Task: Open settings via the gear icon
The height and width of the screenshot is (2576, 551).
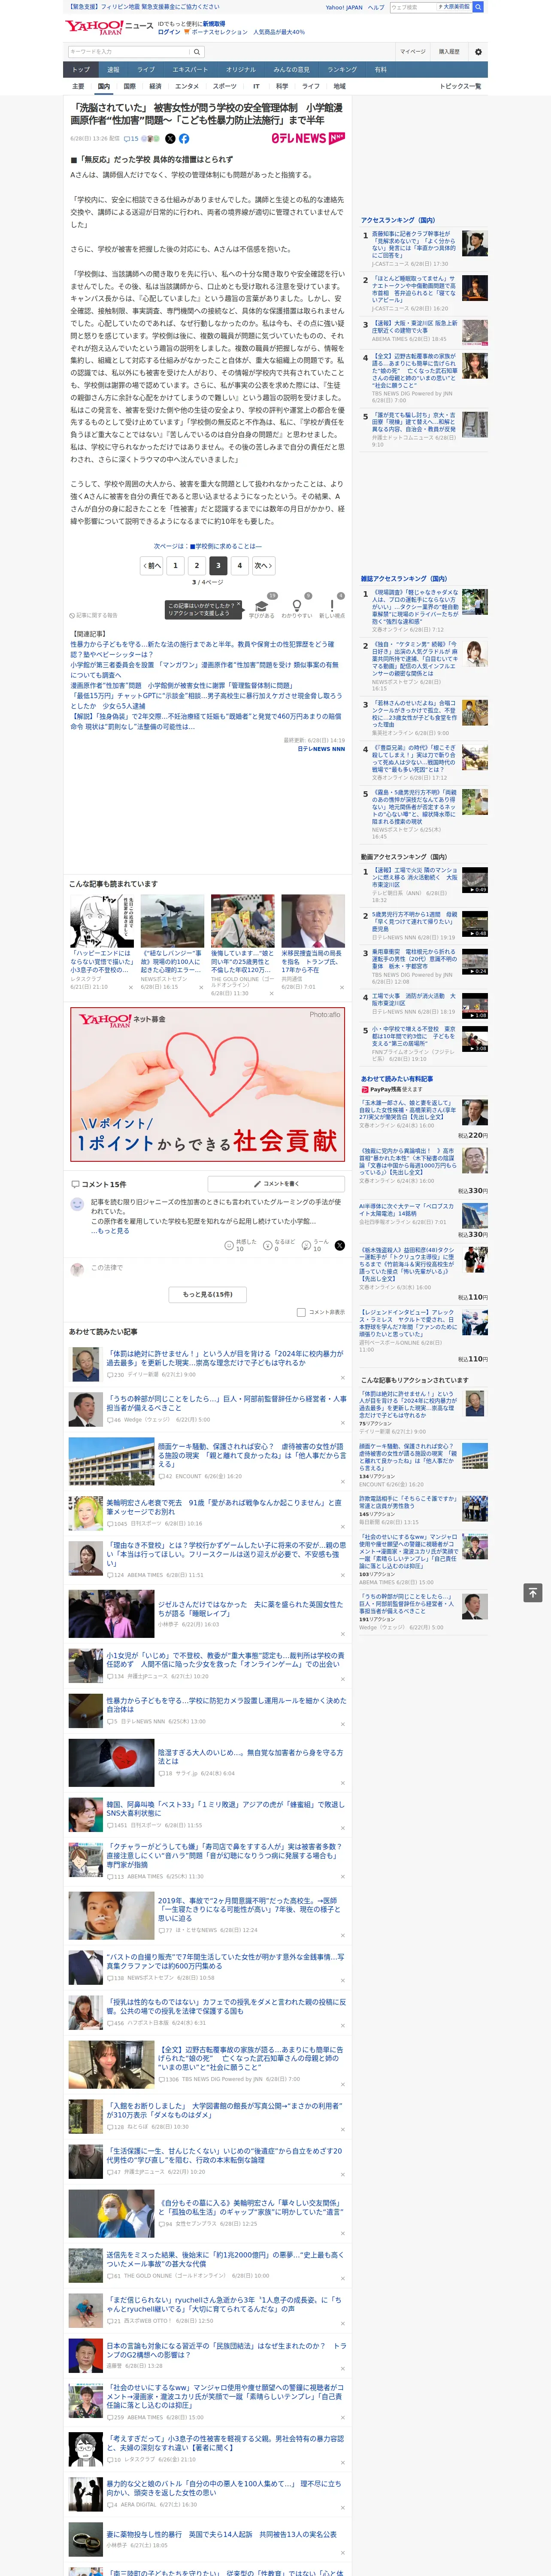Action: pos(478,52)
